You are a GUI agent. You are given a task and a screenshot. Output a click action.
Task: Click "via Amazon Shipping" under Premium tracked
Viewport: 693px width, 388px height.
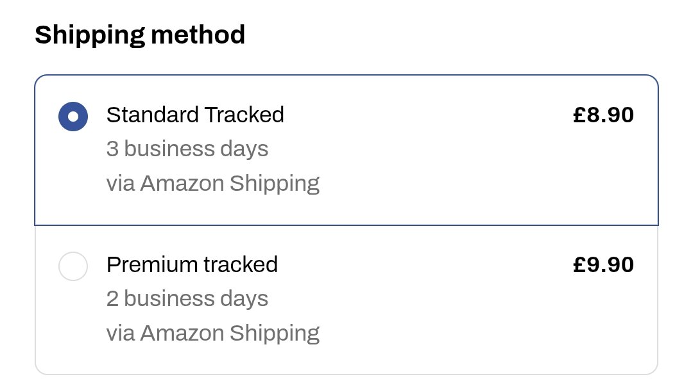[213, 334]
